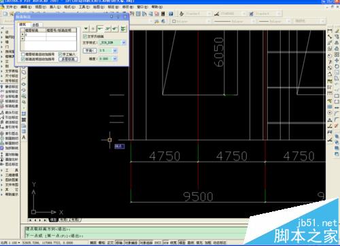Toggle 捕捉 snap mode in status bar
This screenshot has height=246, width=340.
[93, 243]
